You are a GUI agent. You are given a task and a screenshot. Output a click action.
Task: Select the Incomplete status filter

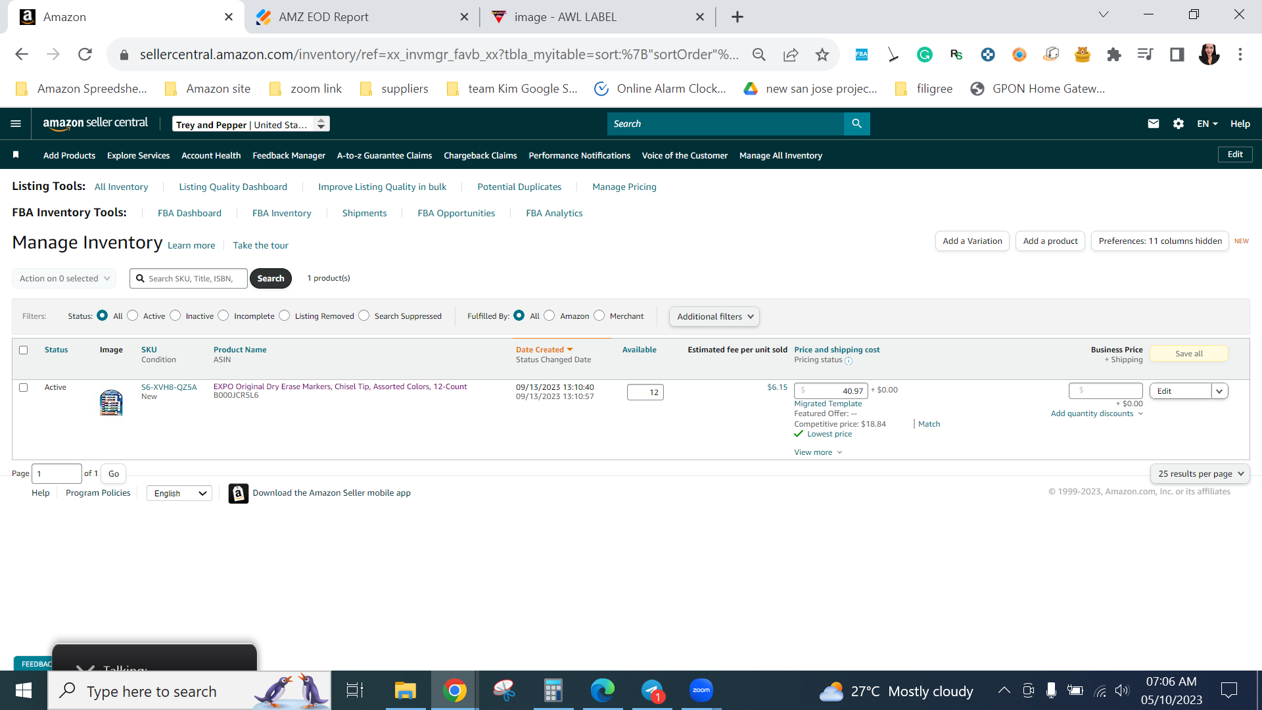click(223, 316)
